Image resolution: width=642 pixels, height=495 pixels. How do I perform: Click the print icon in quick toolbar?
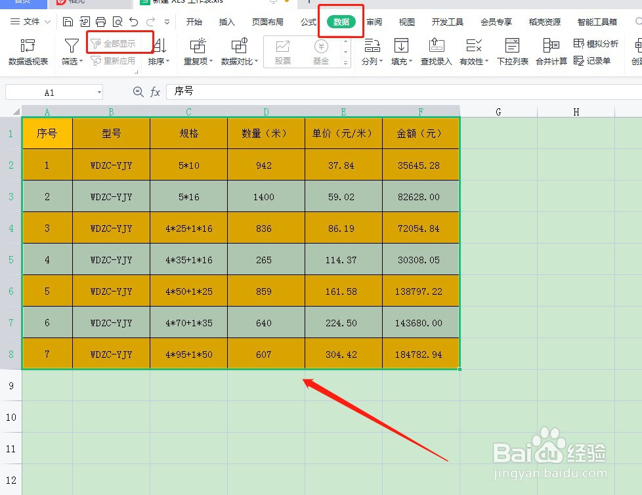(x=100, y=22)
